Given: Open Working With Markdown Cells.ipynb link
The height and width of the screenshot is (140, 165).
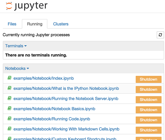Looking at the screenshot, I should pos(66,129).
